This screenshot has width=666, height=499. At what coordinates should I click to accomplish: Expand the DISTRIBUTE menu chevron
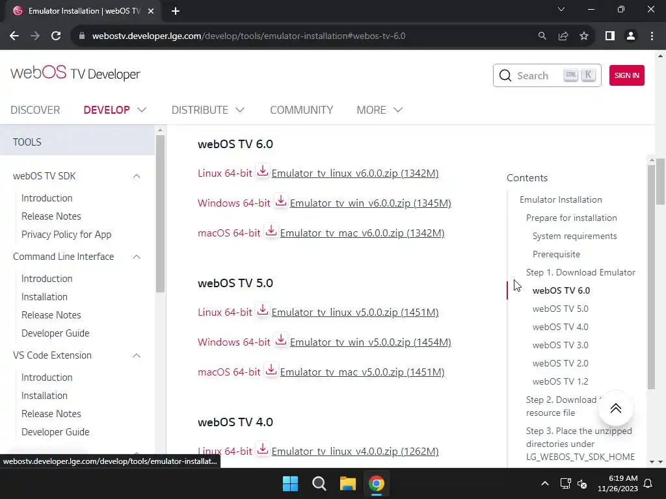click(x=240, y=110)
